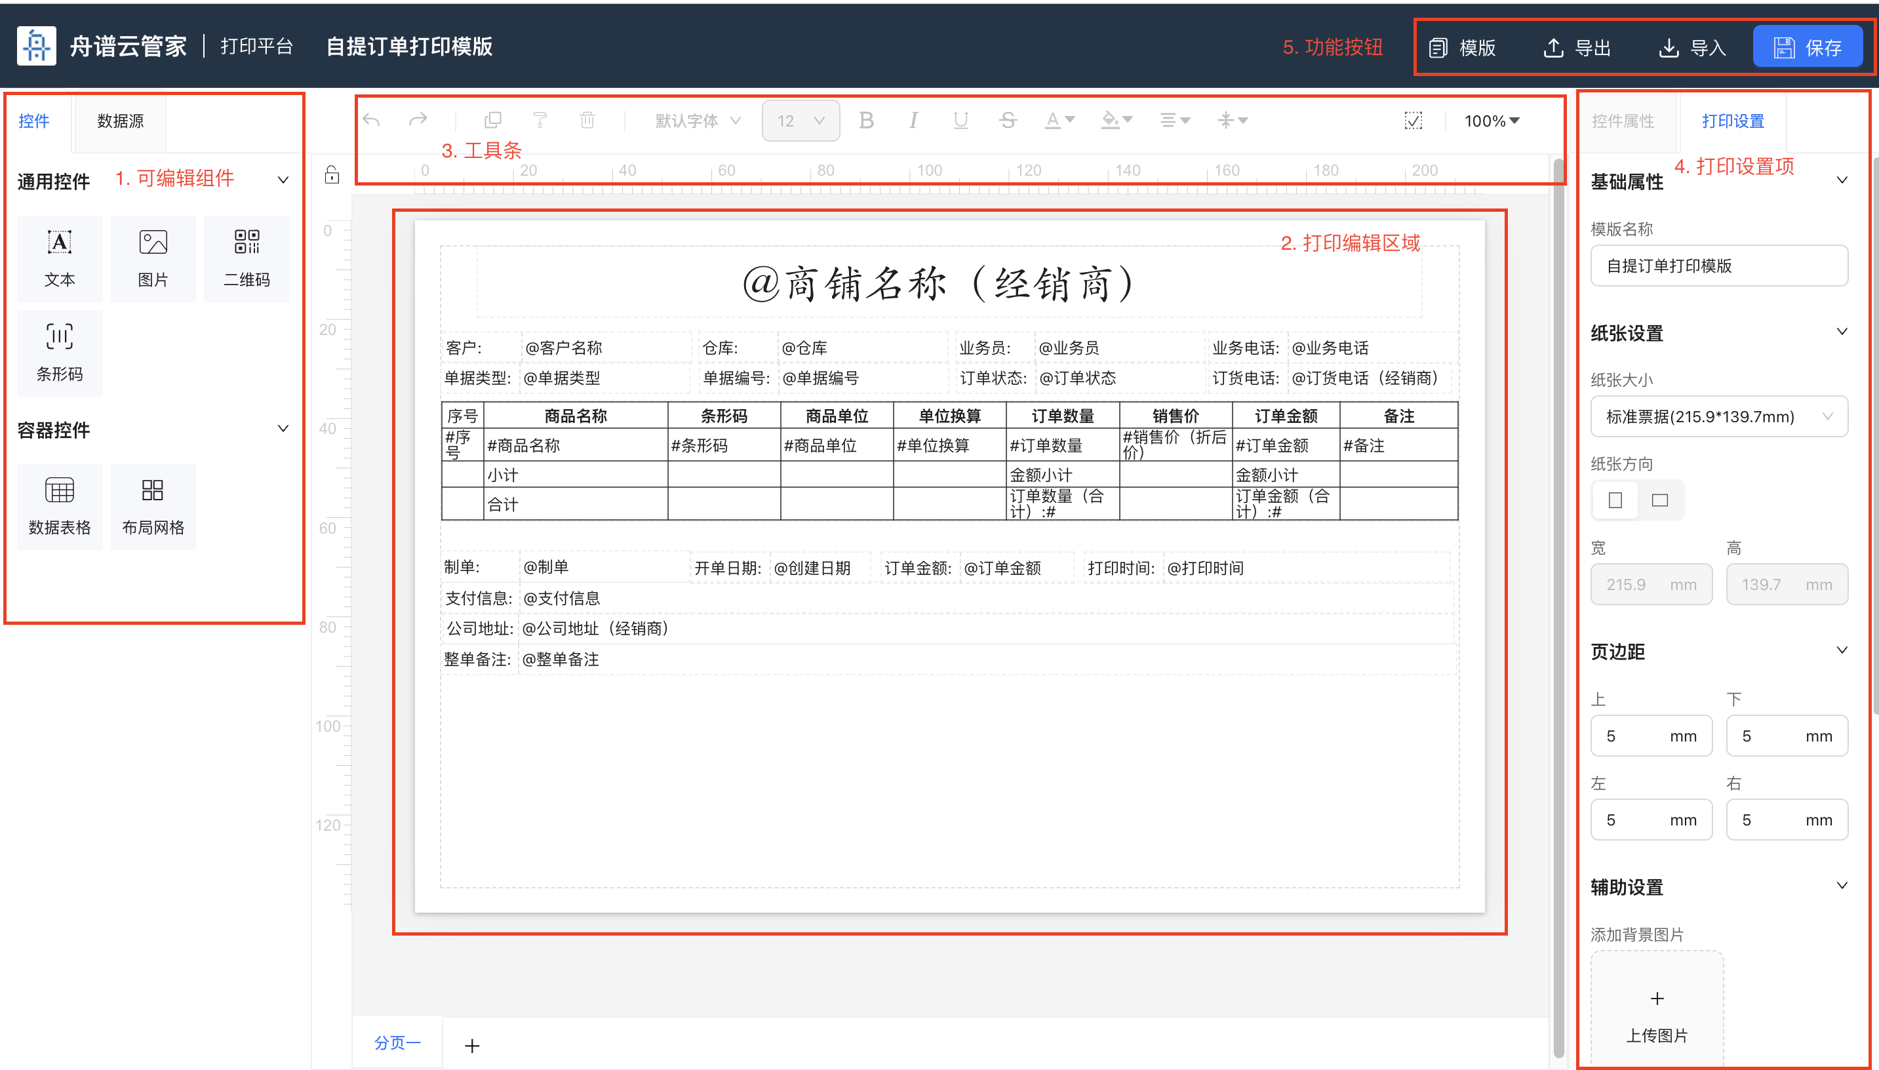
Task: Open the vertical alignment dropdown
Action: pyautogui.click(x=1233, y=121)
